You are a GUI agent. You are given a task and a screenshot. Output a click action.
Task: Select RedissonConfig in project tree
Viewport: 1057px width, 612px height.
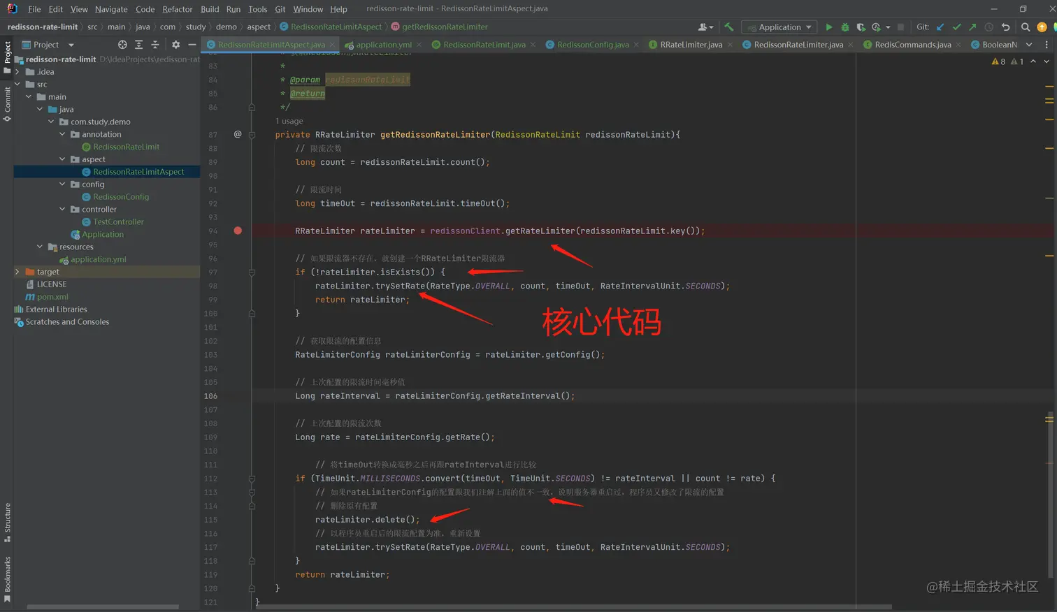click(121, 197)
